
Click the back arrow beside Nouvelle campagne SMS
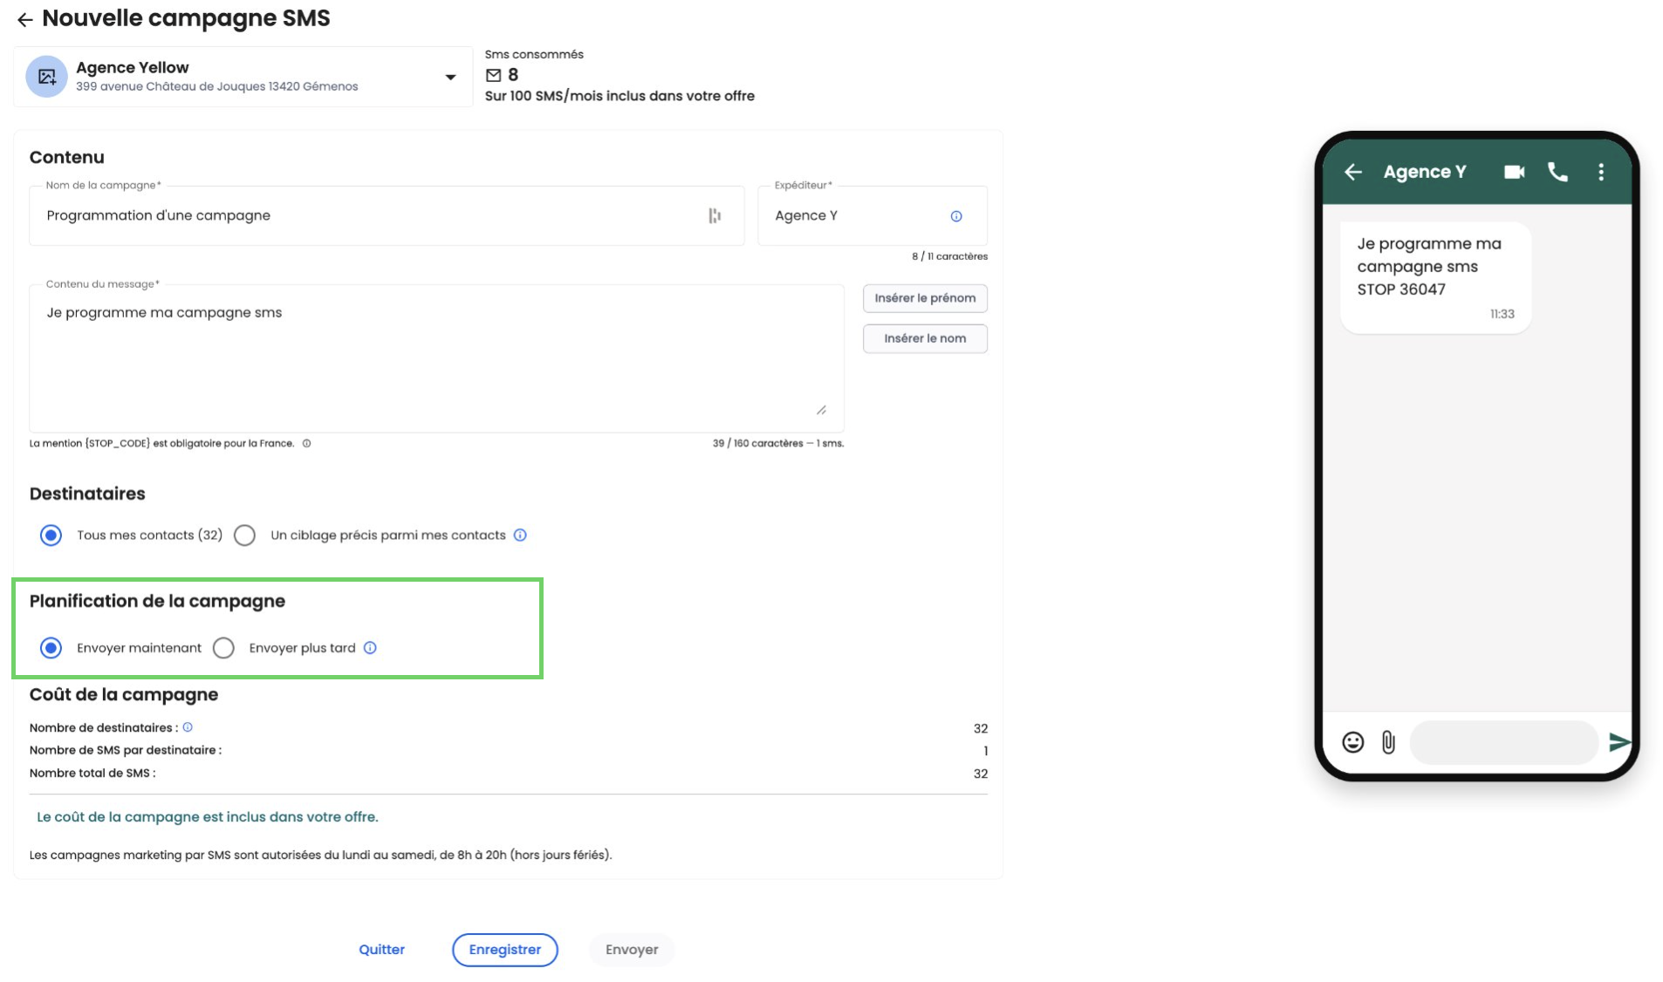click(24, 19)
